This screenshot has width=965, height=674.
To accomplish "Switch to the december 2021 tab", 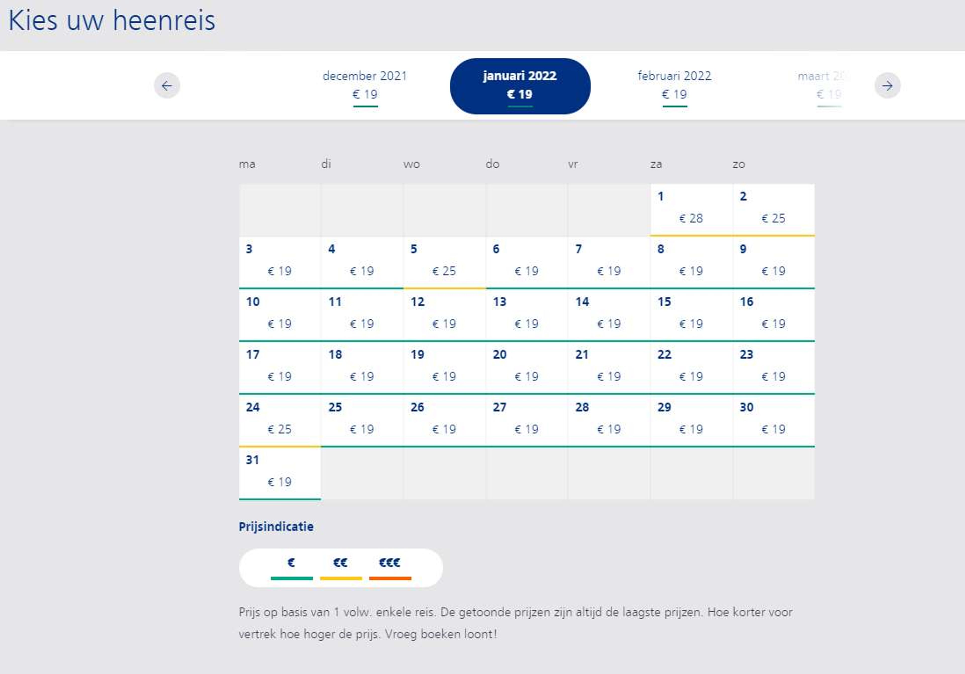I will 365,86.
